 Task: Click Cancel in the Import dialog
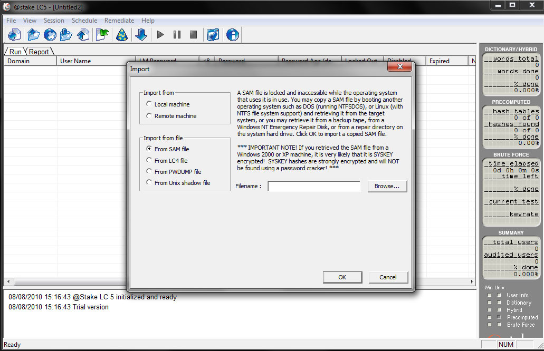pos(388,277)
